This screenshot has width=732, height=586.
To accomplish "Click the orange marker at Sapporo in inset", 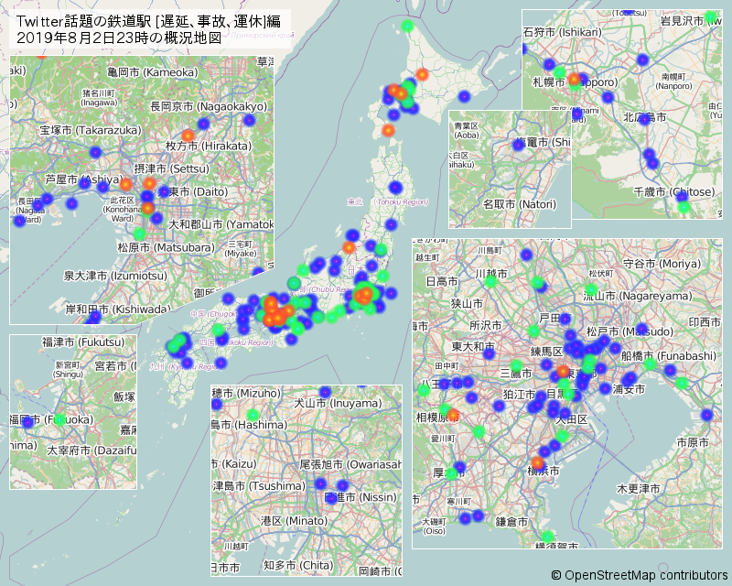I will pyautogui.click(x=575, y=80).
